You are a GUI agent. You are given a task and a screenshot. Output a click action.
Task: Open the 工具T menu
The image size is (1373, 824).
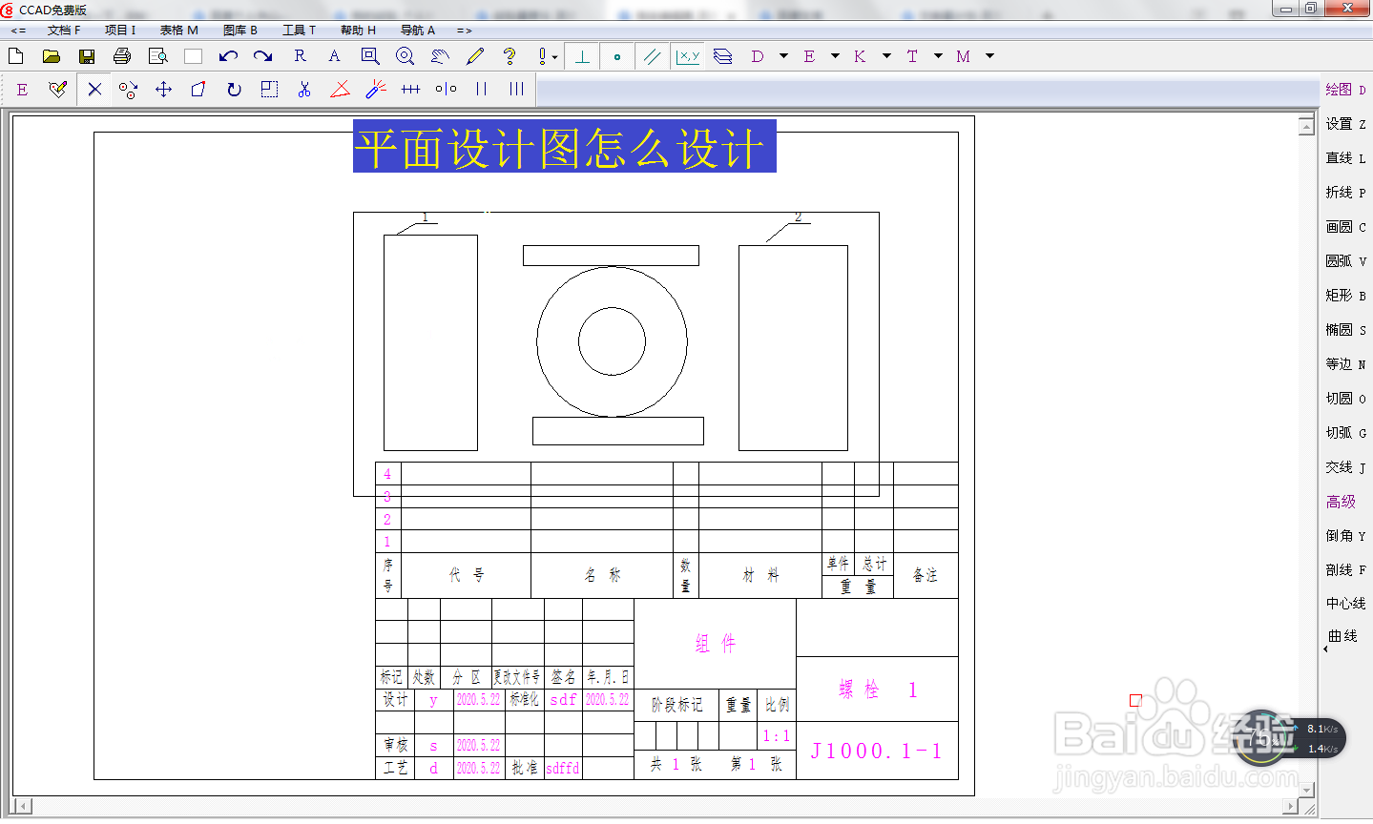click(300, 30)
